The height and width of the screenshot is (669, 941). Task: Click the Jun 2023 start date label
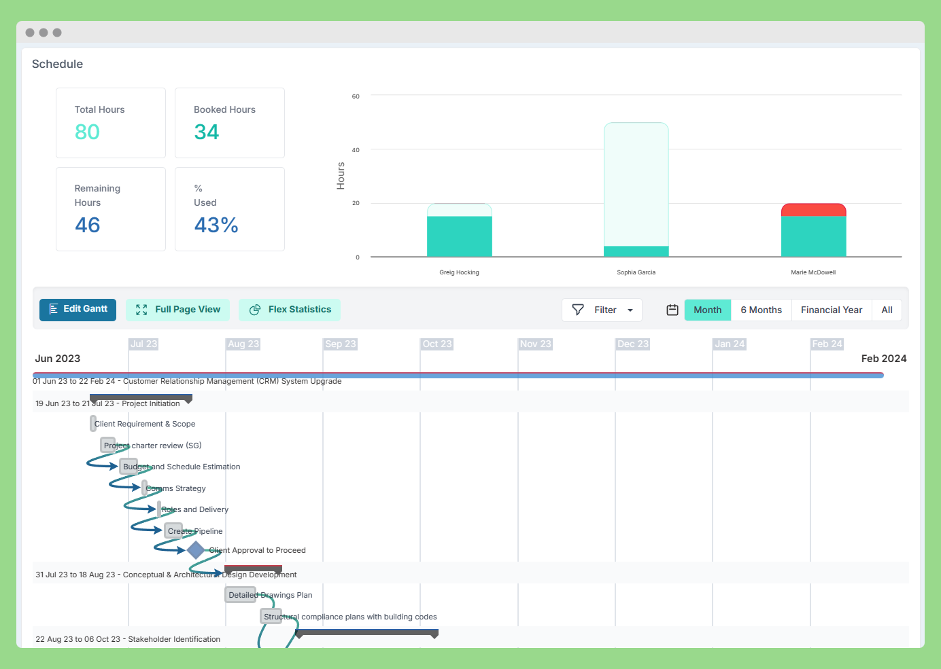click(58, 359)
